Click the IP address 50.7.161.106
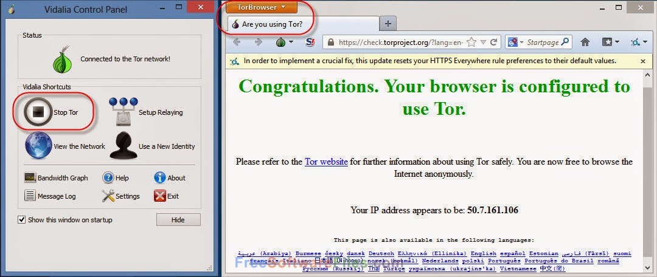The width and height of the screenshot is (657, 277). 493,210
